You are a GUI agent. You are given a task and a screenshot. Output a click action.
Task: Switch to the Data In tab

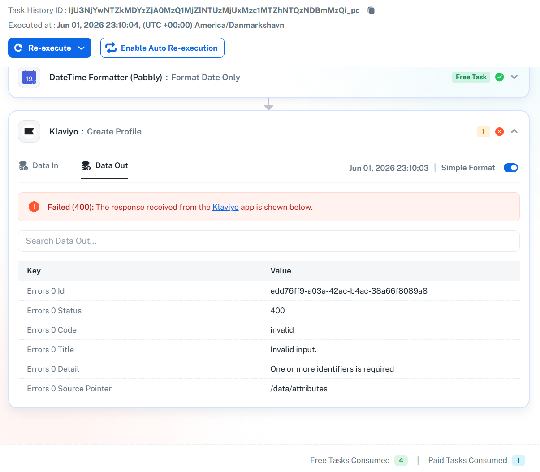click(x=39, y=166)
